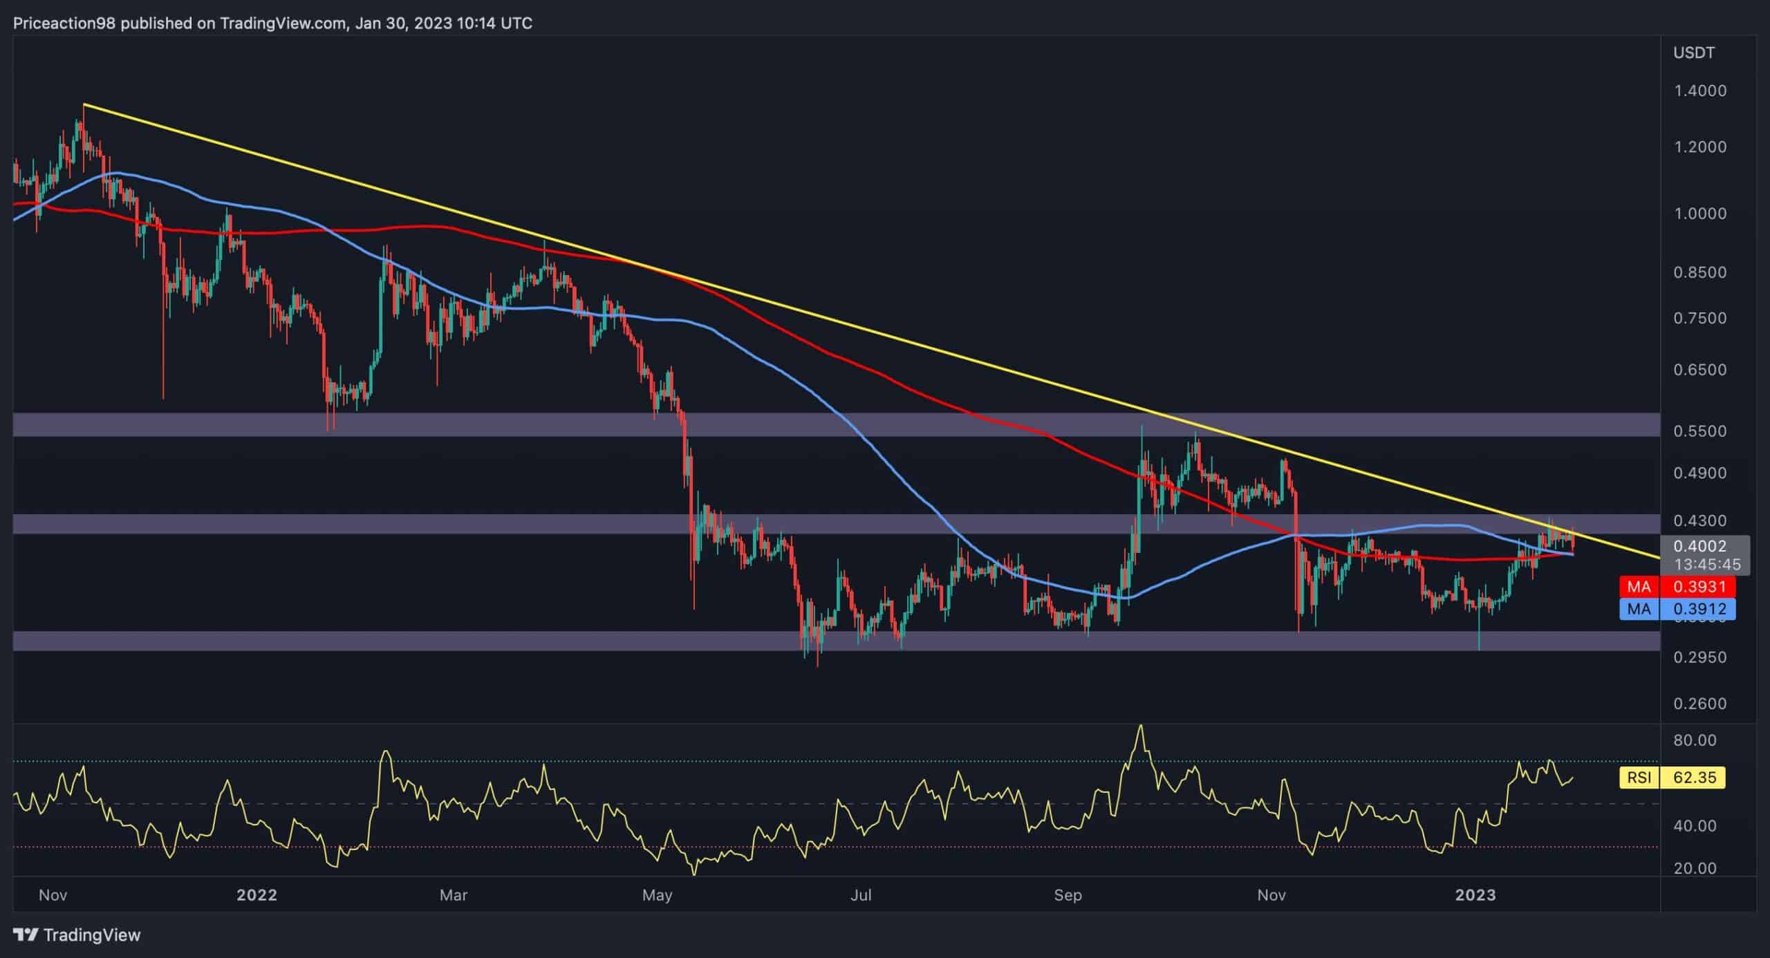The image size is (1770, 958).
Task: Click the blue MA value 0.3912
Action: click(x=1697, y=609)
